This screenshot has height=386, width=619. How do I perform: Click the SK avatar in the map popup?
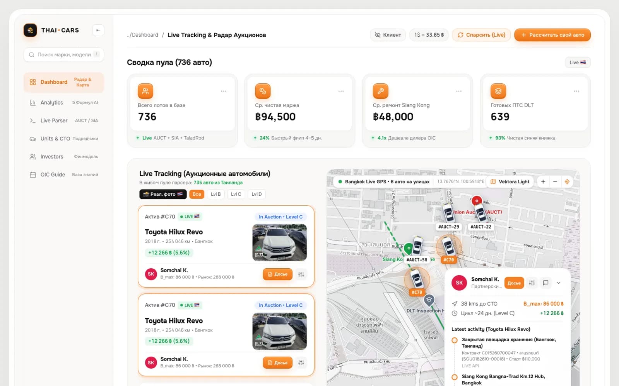tap(459, 283)
